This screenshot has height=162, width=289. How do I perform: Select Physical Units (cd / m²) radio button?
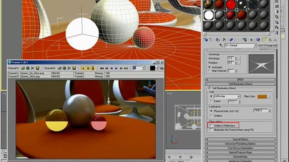(211, 111)
